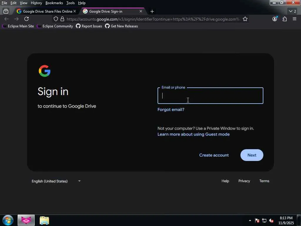Click the Email or phone field
This screenshot has height=226, width=301.
(x=210, y=96)
